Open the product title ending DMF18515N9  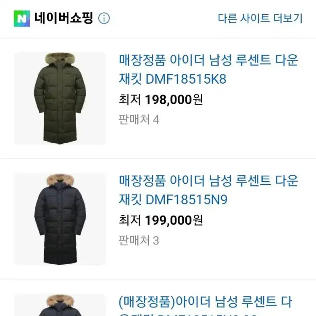[208, 190]
